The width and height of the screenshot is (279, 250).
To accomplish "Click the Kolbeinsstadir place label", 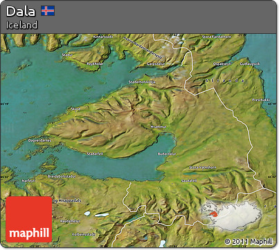I will 84,234.
